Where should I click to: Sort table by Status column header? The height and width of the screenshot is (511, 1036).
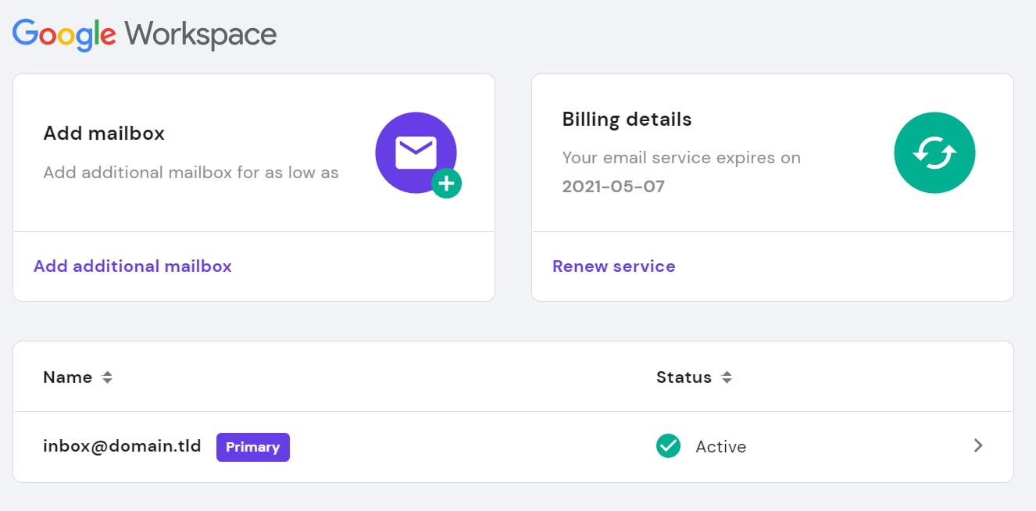[684, 377]
